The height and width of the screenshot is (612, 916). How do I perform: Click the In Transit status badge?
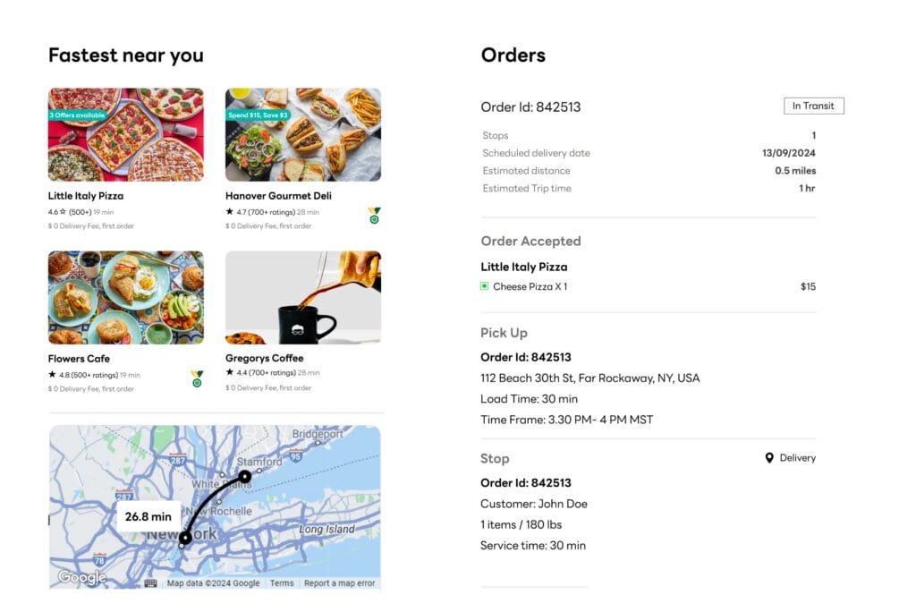813,106
